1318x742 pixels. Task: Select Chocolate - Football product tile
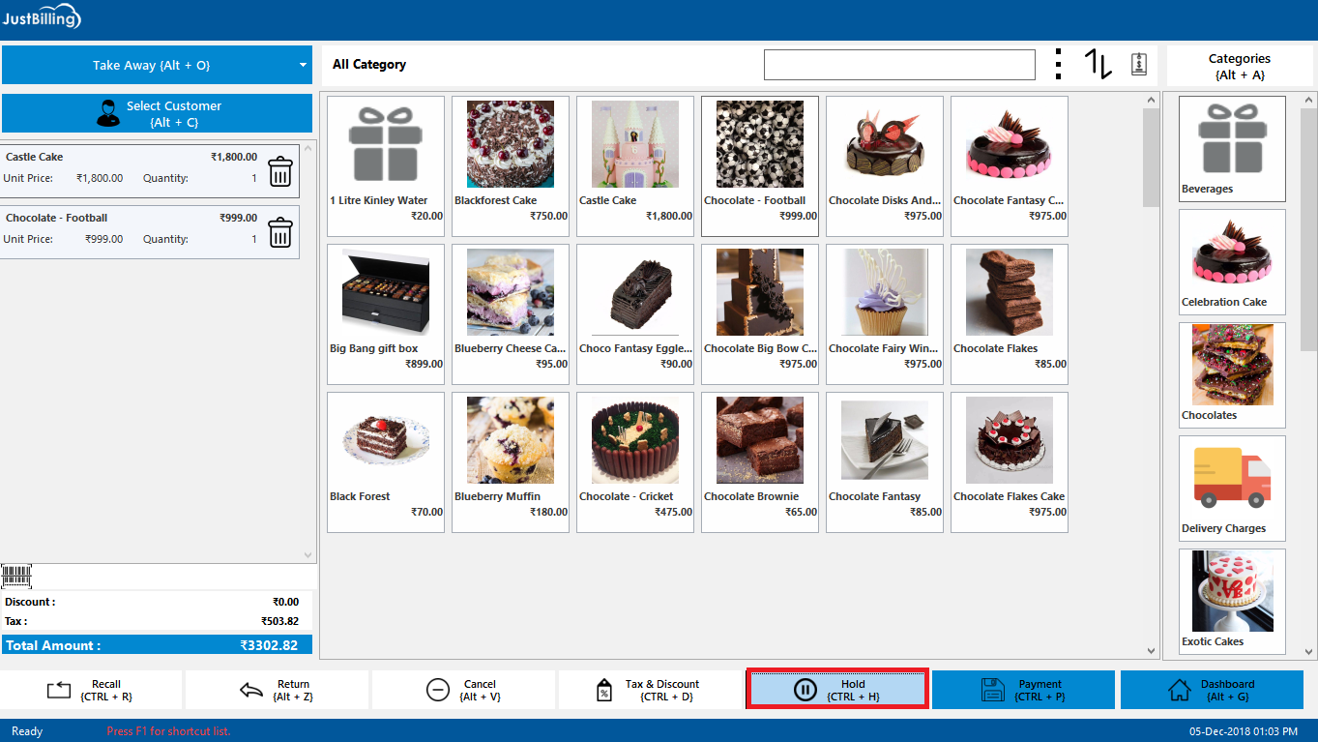760,165
